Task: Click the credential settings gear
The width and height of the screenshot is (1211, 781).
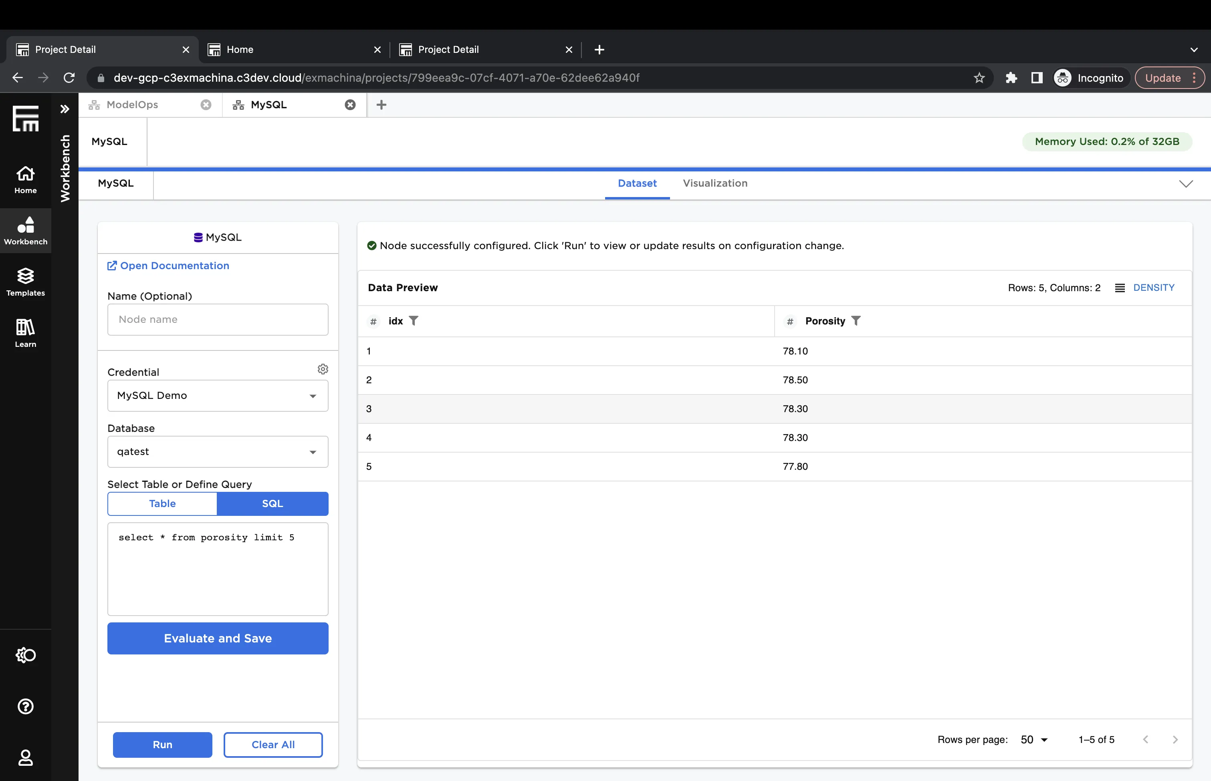Action: [323, 369]
